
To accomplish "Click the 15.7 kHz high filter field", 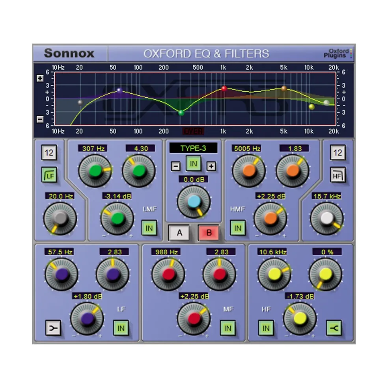I will [327, 196].
